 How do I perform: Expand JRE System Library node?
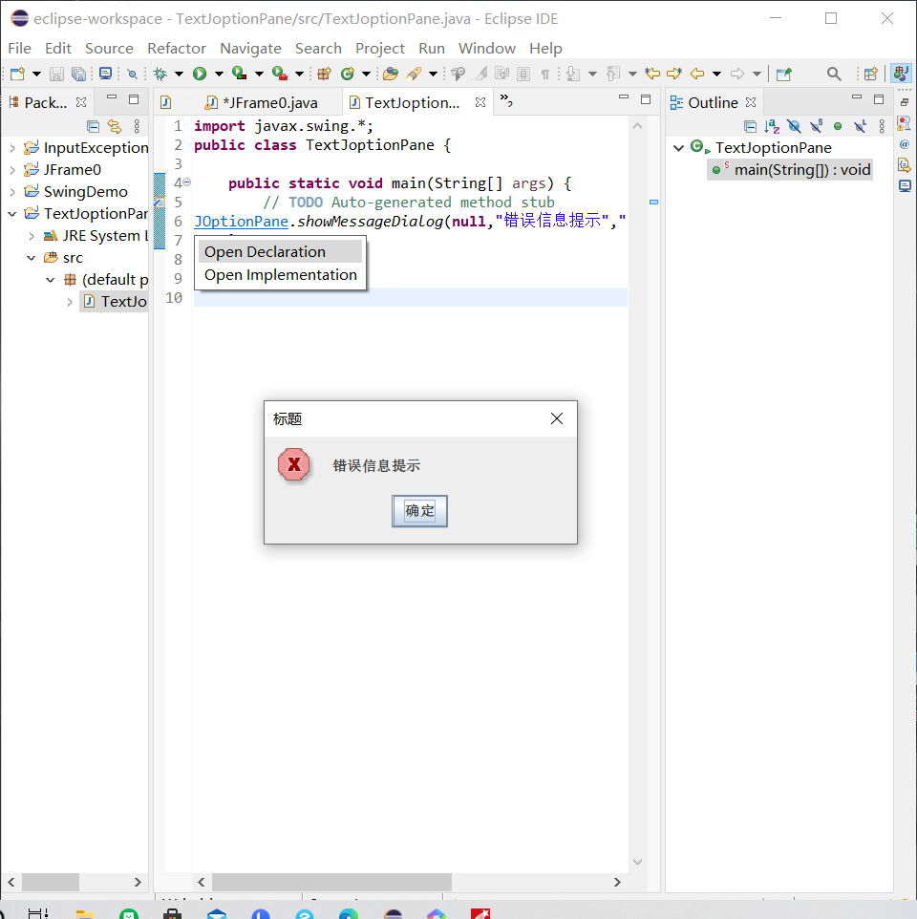tap(32, 236)
